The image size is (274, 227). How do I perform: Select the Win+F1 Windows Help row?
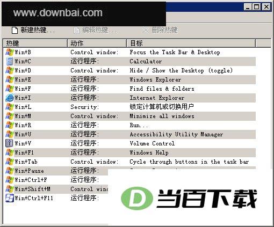(131, 152)
